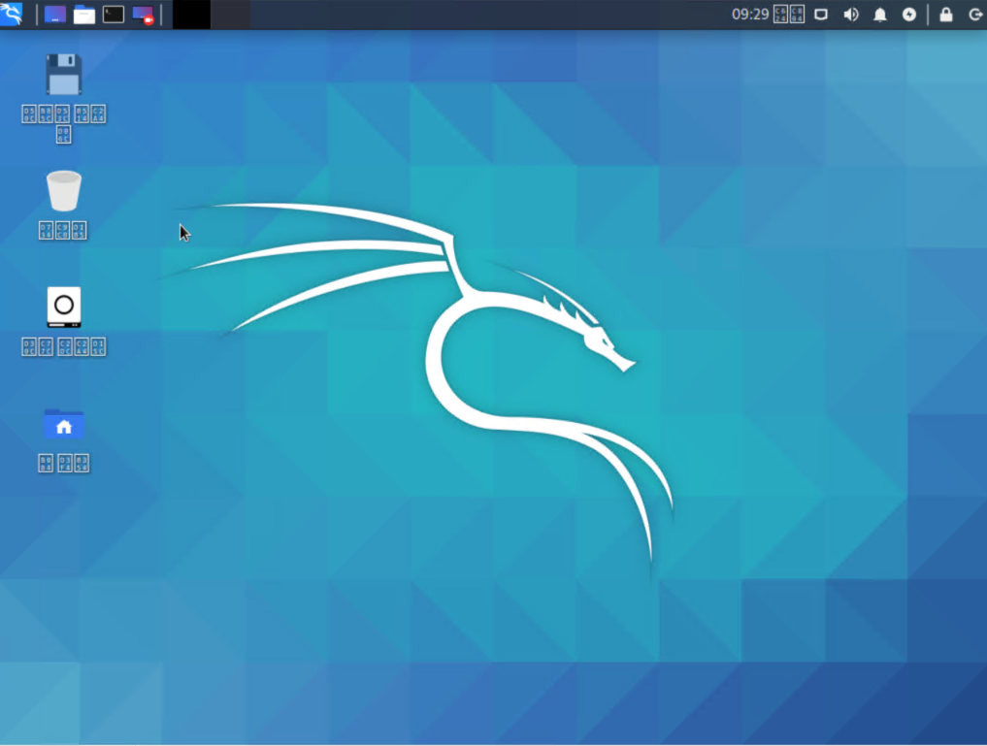Viewport: 987px width, 746px height.
Task: Open the notifications bell icon
Action: pyautogui.click(x=880, y=15)
